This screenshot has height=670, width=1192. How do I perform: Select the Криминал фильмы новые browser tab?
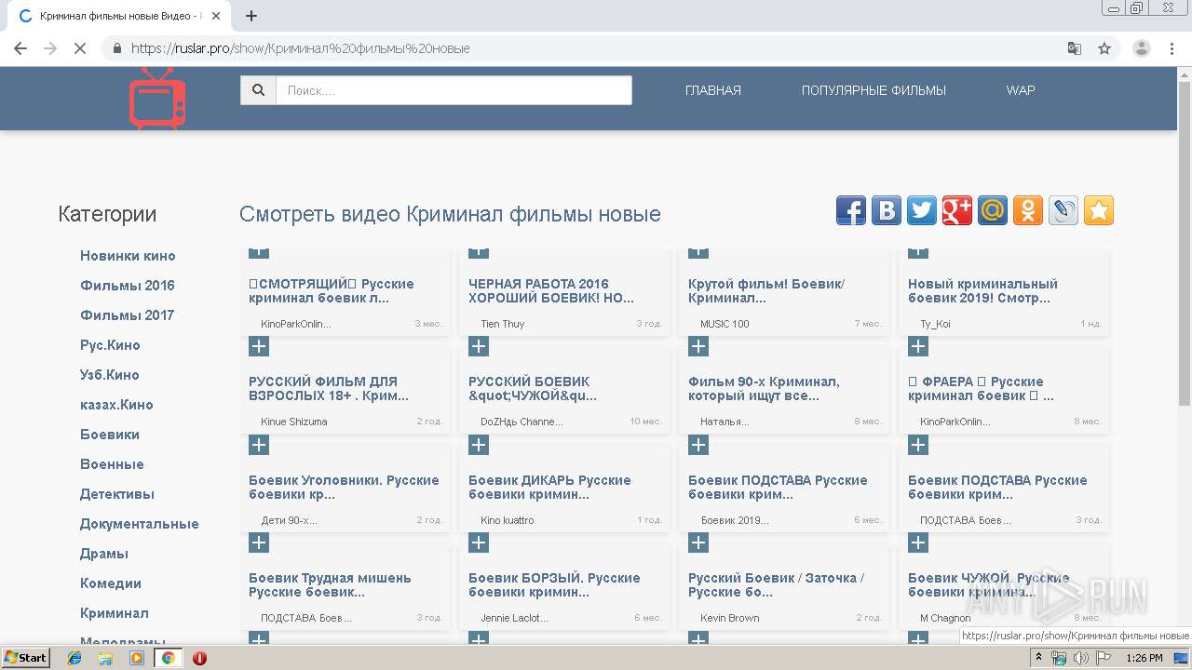click(118, 16)
